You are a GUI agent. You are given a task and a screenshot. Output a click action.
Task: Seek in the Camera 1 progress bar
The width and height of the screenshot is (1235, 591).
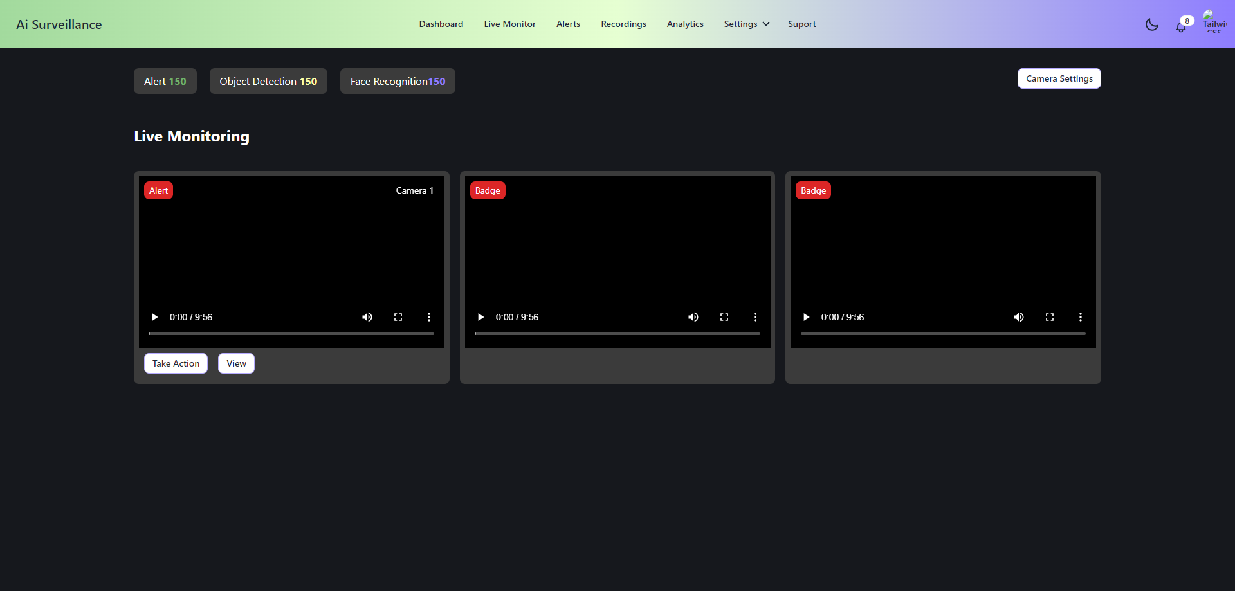pyautogui.click(x=291, y=334)
